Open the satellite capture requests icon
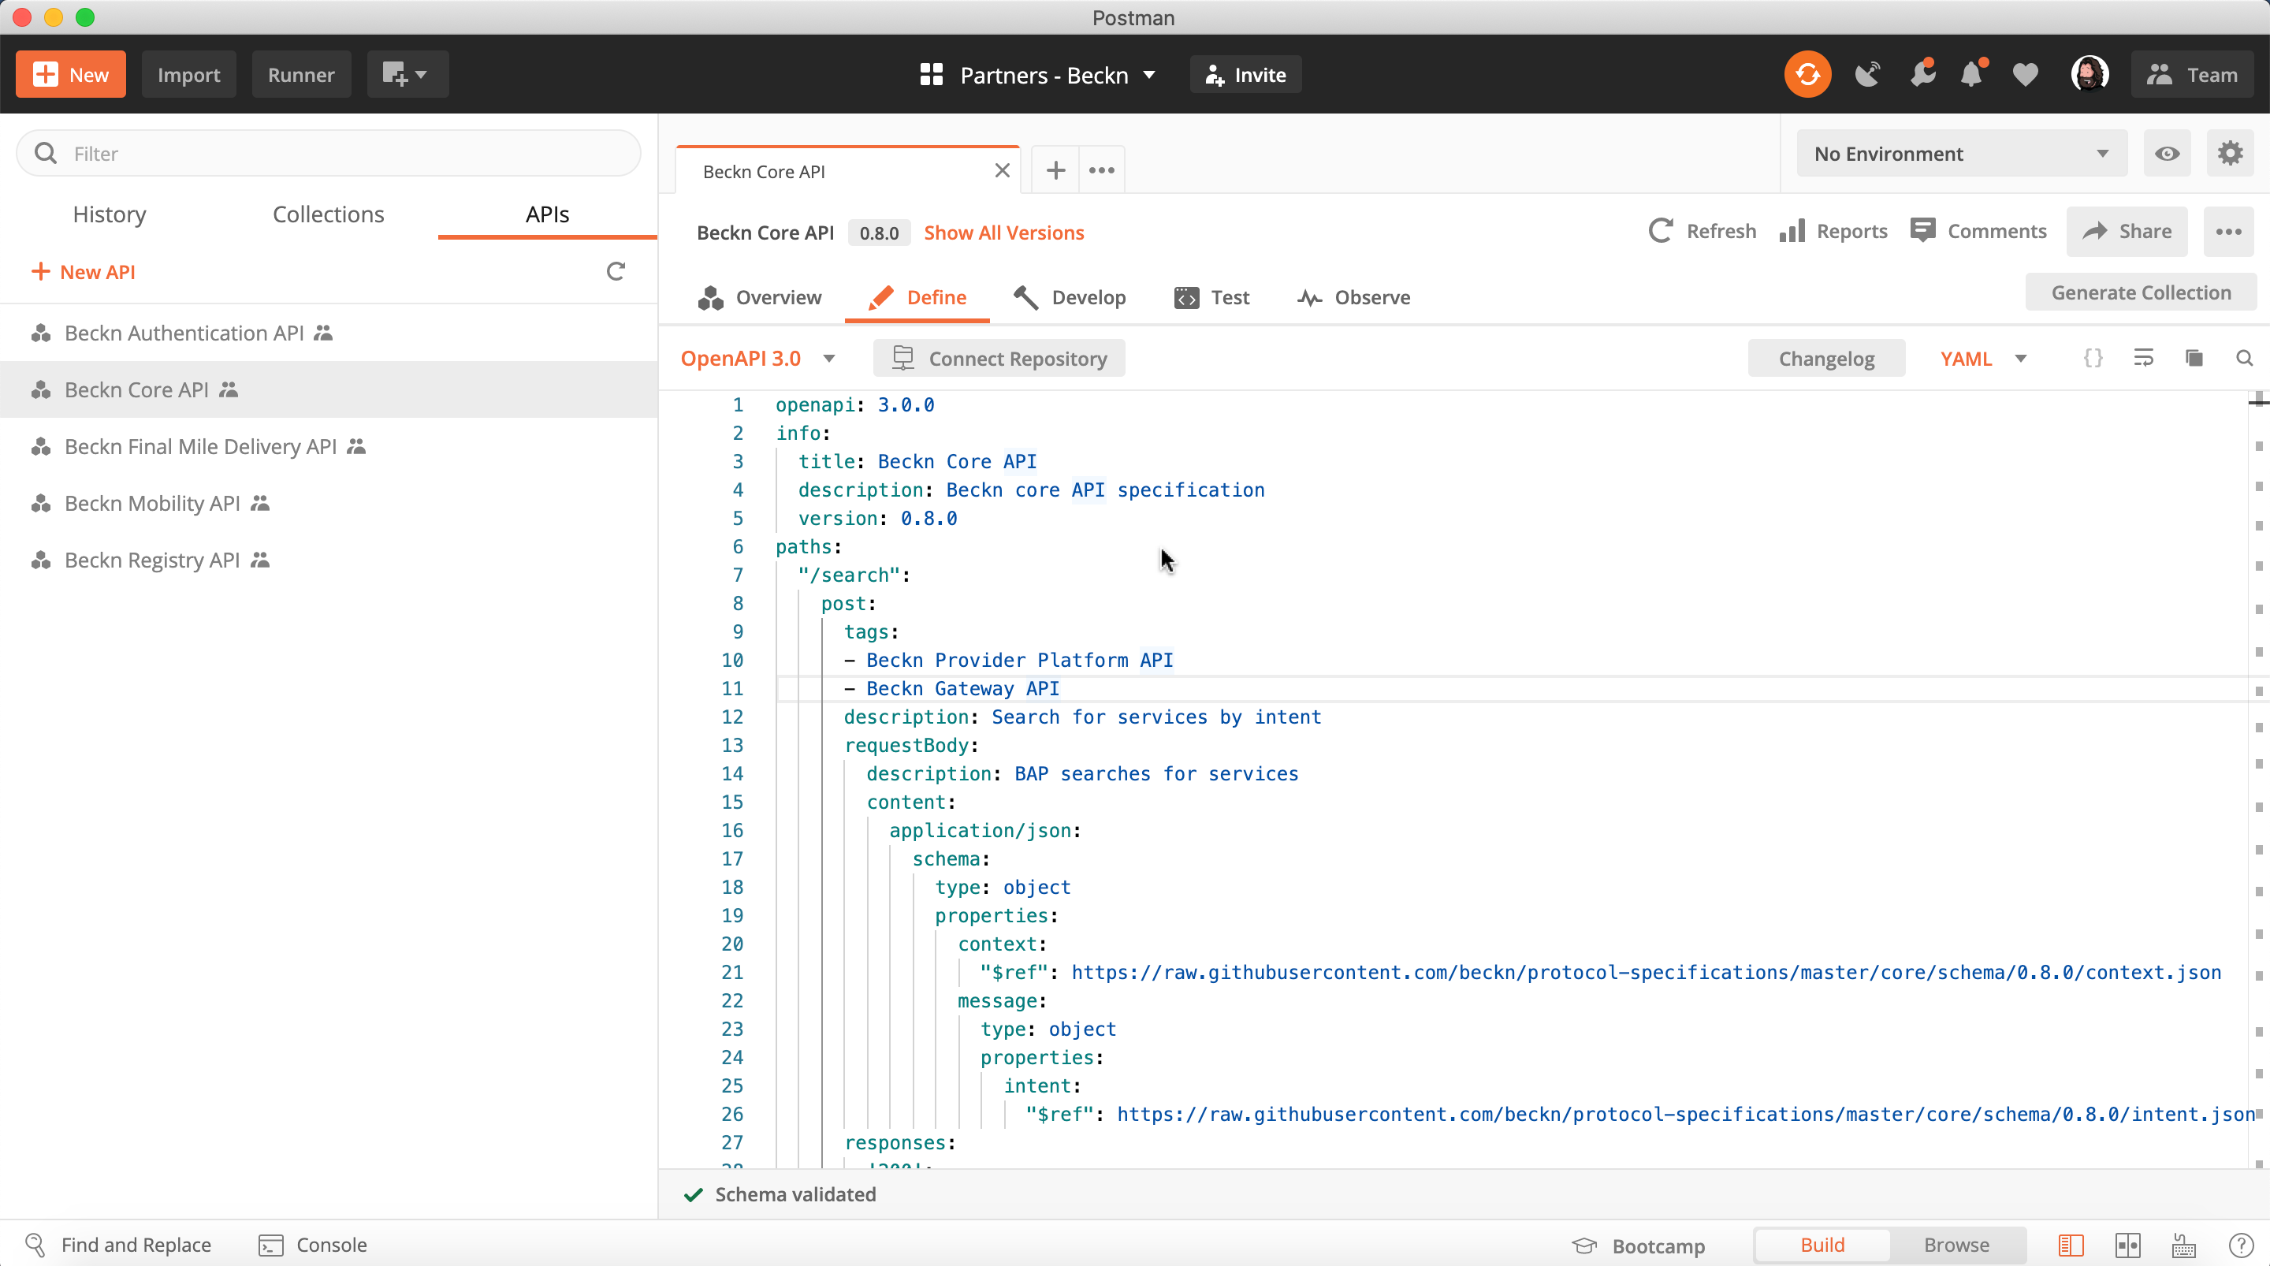 click(x=1867, y=74)
